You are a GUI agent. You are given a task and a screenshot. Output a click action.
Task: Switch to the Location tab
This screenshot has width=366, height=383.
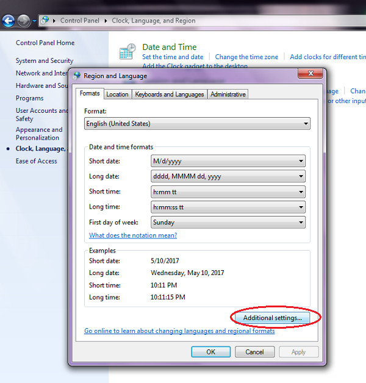pyautogui.click(x=117, y=95)
